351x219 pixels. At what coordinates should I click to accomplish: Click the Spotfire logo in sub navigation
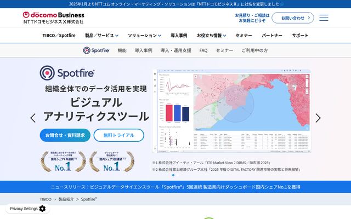pyautogui.click(x=96, y=50)
